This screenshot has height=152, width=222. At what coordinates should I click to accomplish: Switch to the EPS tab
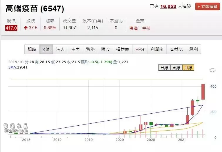click(140, 49)
